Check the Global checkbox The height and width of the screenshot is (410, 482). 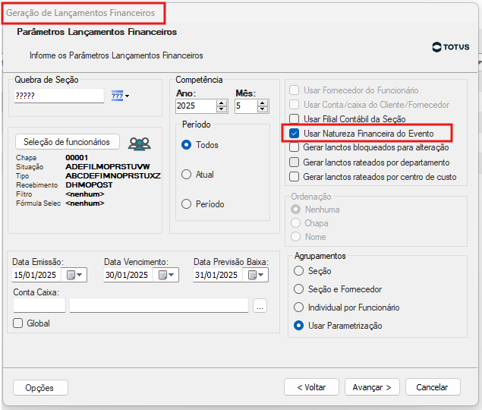(19, 323)
